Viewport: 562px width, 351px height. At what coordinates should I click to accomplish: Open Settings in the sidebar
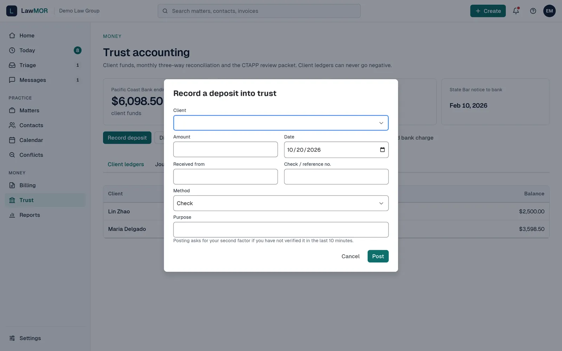[45, 338]
